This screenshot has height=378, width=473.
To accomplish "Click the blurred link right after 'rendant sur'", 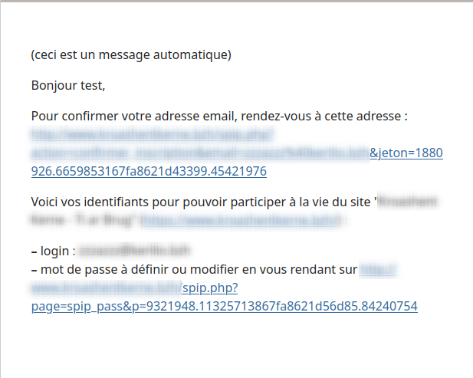I will 378,269.
